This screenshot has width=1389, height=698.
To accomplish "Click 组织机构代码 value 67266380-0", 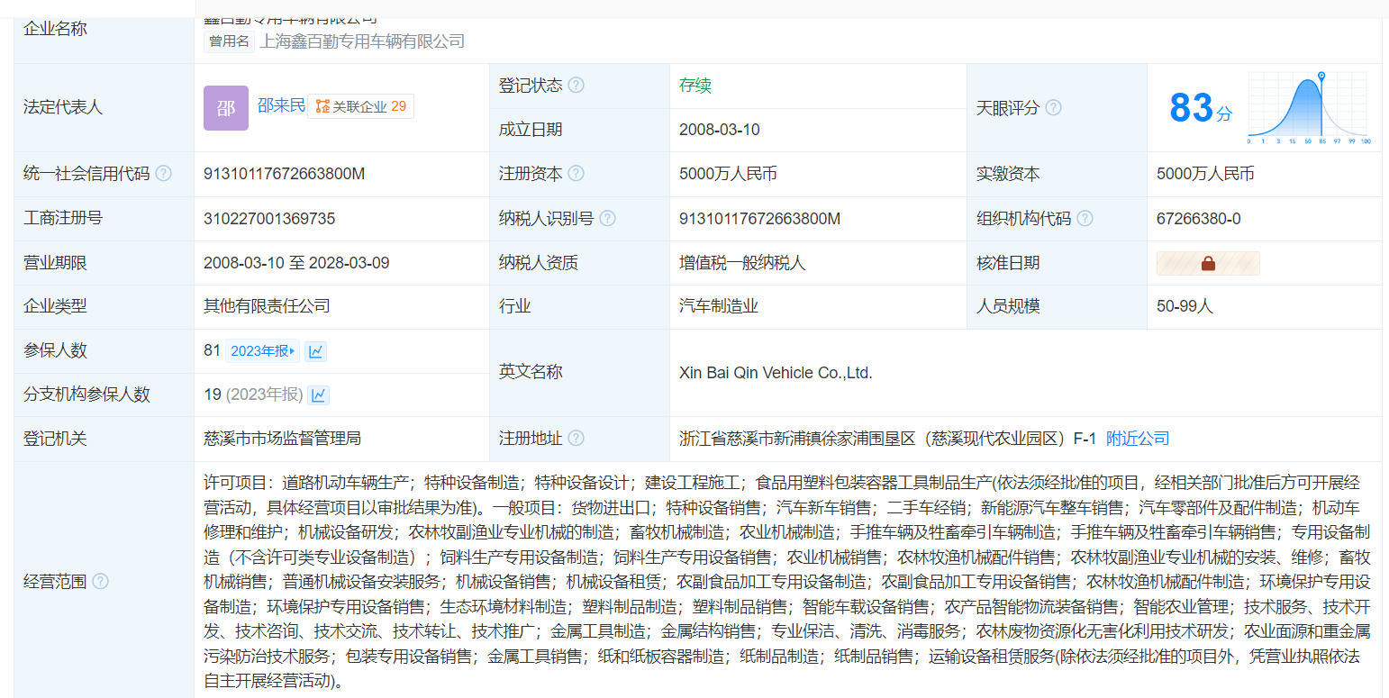I will pos(1199,218).
